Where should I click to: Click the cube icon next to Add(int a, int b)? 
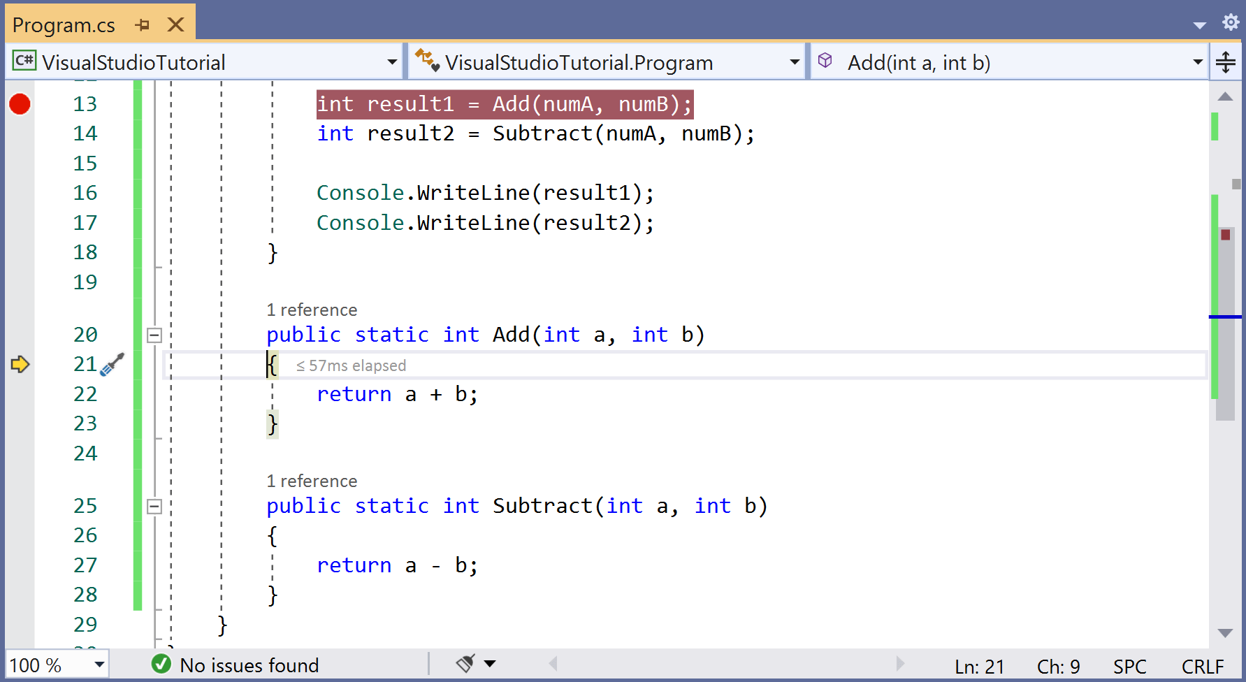point(825,61)
